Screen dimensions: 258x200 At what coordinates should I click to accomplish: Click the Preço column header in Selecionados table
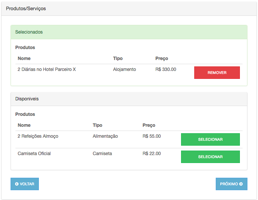[x=161, y=58]
